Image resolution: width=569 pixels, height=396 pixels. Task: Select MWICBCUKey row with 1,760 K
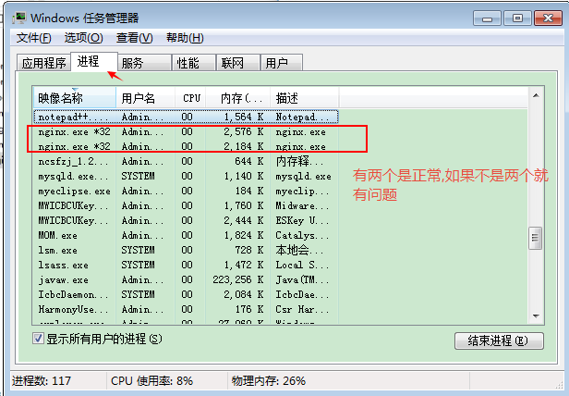coord(186,205)
